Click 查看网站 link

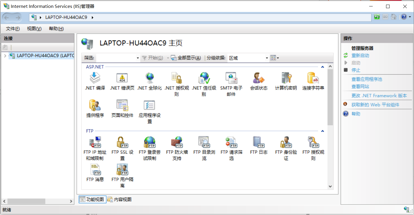pyautogui.click(x=360, y=86)
